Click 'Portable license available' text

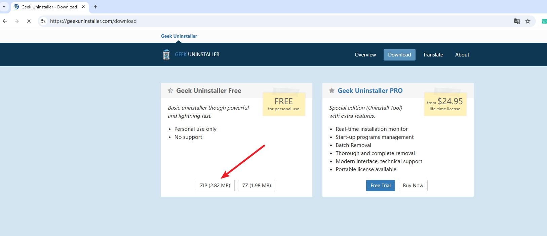point(366,169)
